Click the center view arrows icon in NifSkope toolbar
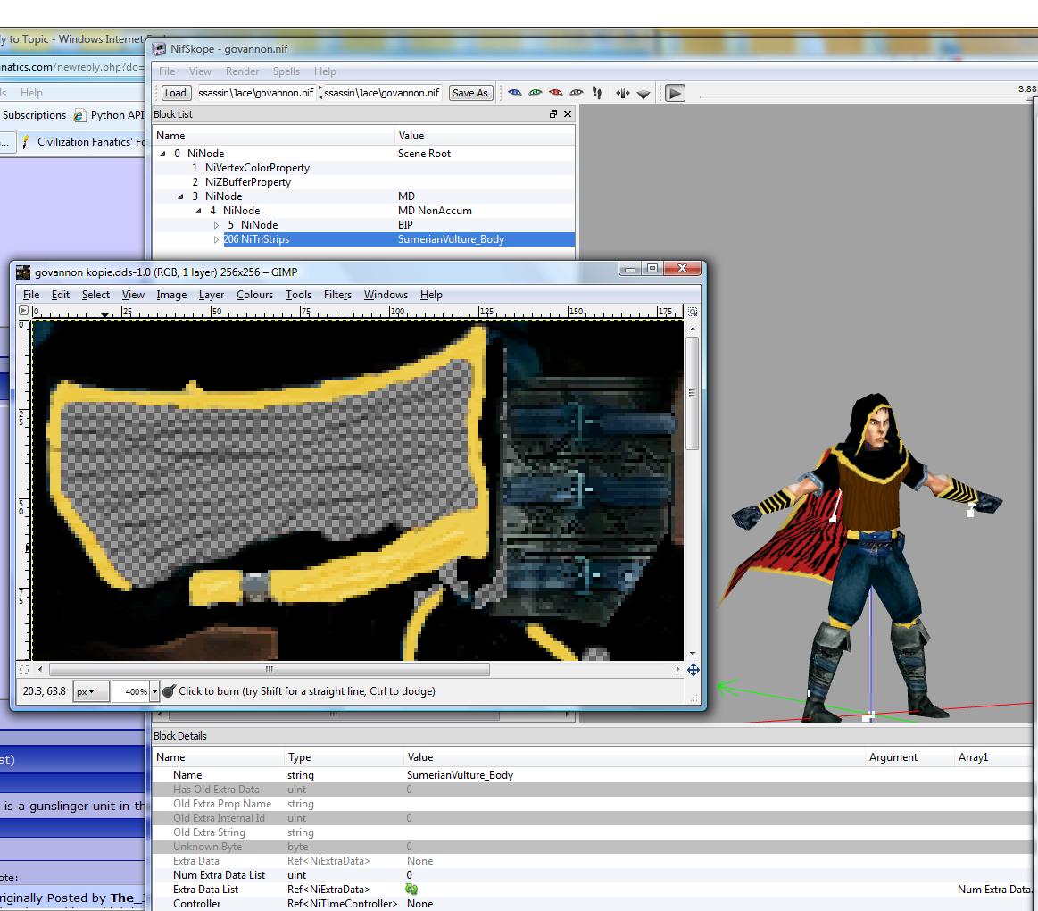1038x911 pixels. (x=622, y=94)
